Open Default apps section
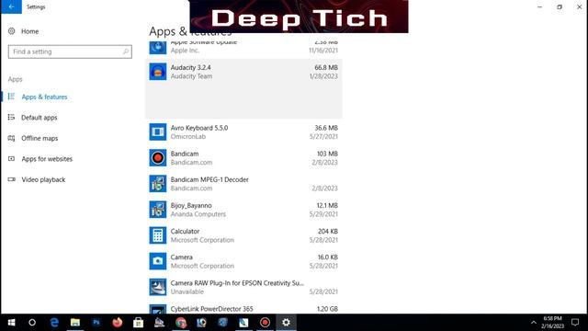 39,118
